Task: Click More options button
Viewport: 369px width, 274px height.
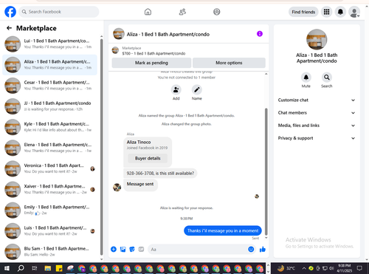Action: tap(229, 63)
